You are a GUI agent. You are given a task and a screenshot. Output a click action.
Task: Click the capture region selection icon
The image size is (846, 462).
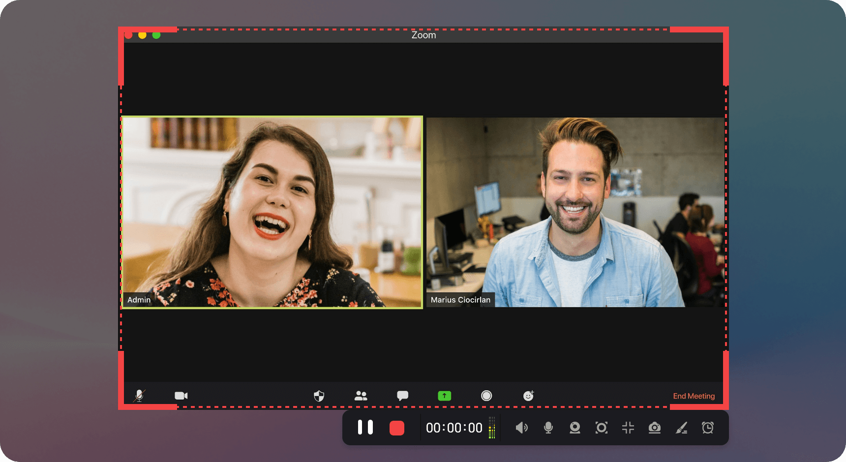[x=601, y=428]
